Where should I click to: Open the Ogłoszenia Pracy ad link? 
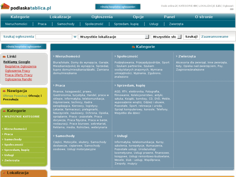[x=18, y=71]
